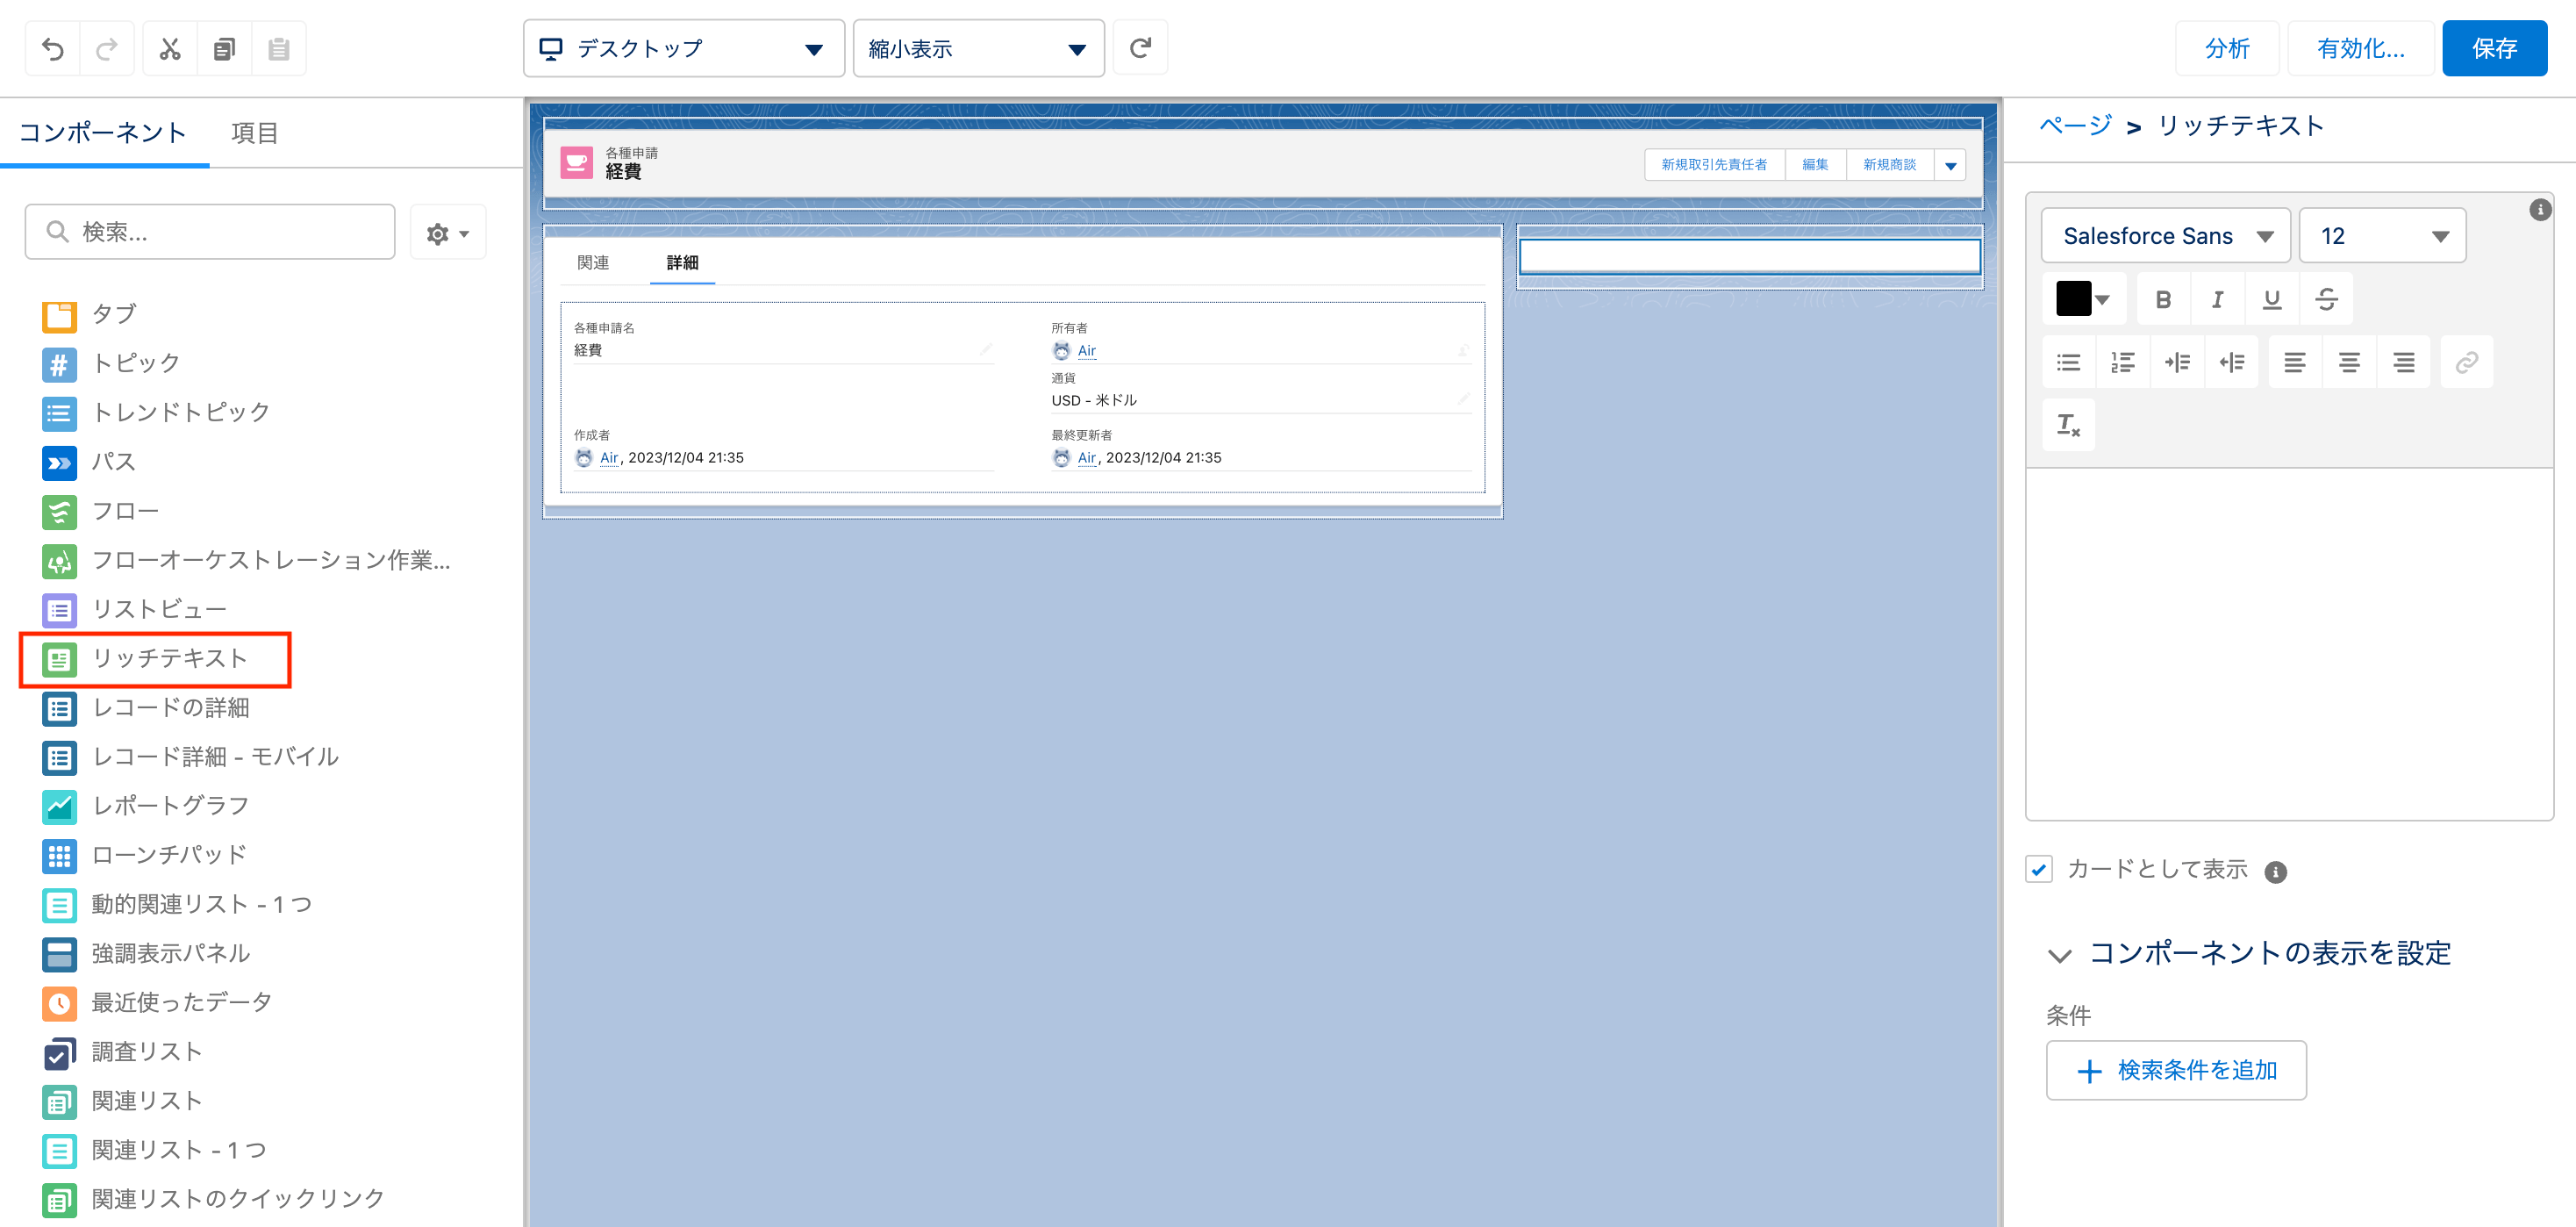Apply bold formatting
The width and height of the screenshot is (2576, 1227).
(2163, 299)
